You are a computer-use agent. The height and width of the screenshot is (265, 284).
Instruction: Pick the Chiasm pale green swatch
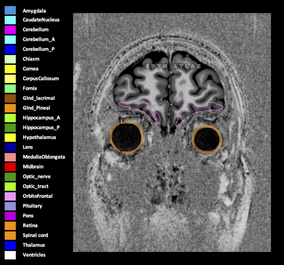tap(10, 59)
